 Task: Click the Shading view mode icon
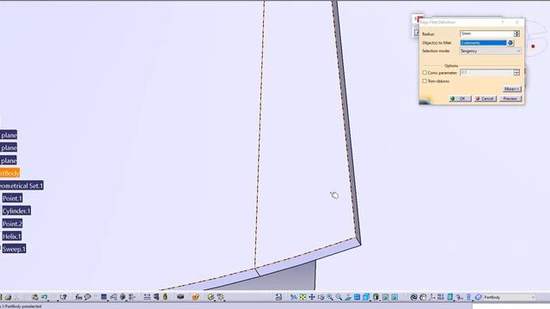pyautogui.click(x=376, y=297)
